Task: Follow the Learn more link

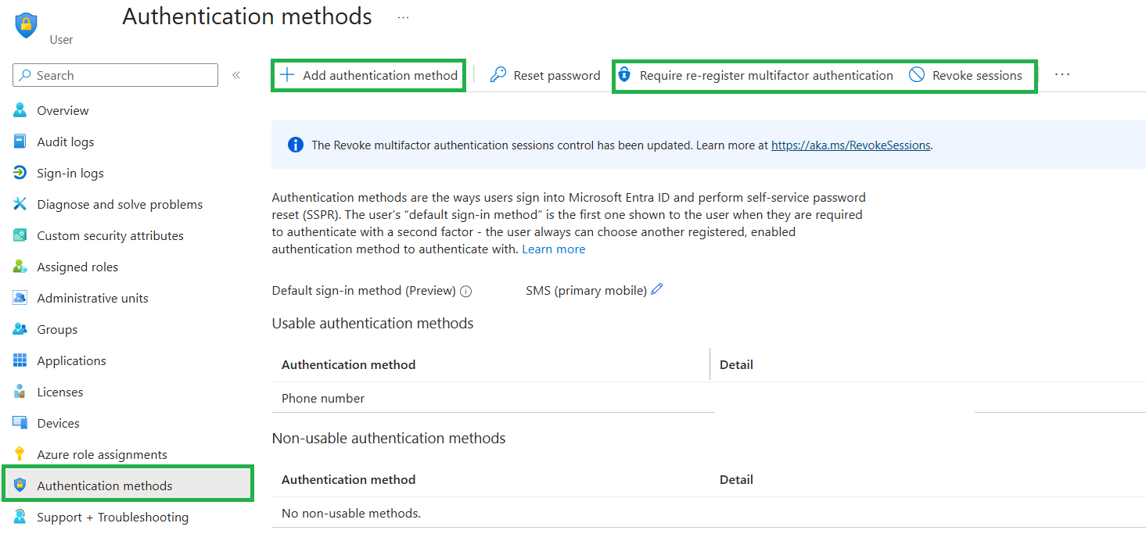Action: point(554,249)
